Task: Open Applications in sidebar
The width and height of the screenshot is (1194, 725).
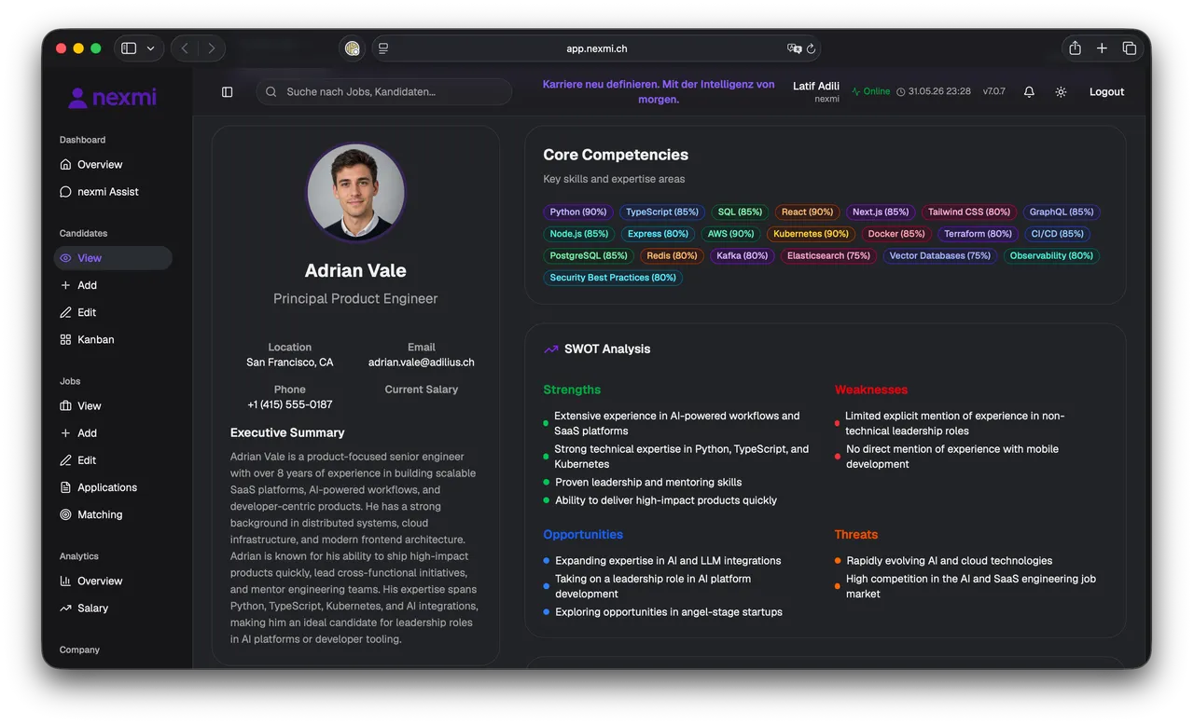Action: coord(113,487)
